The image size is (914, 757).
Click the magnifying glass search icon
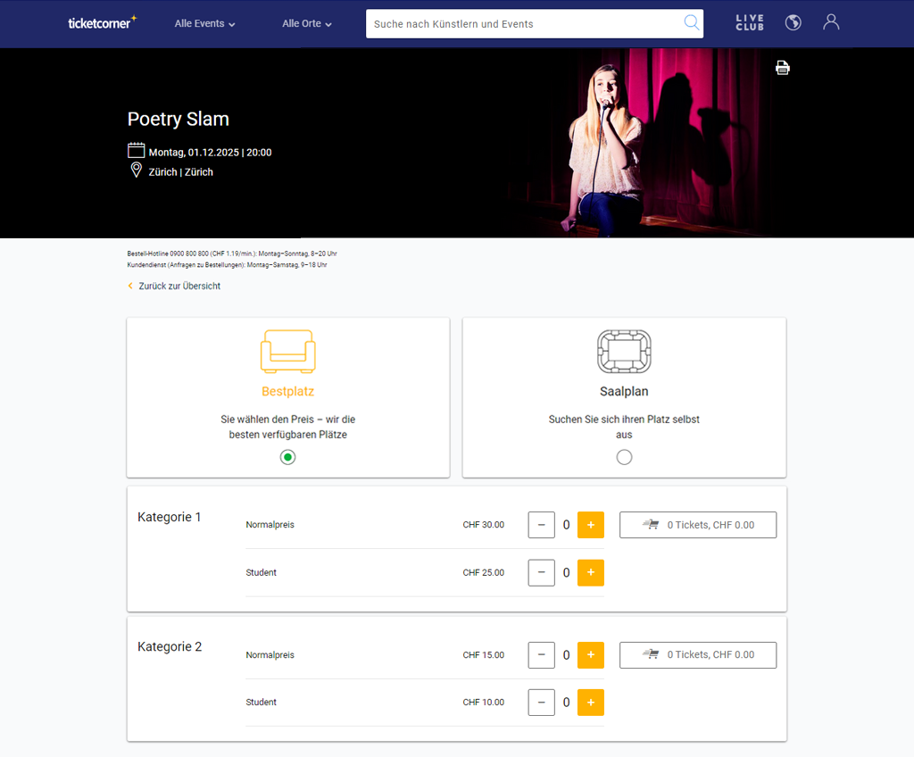pyautogui.click(x=692, y=22)
